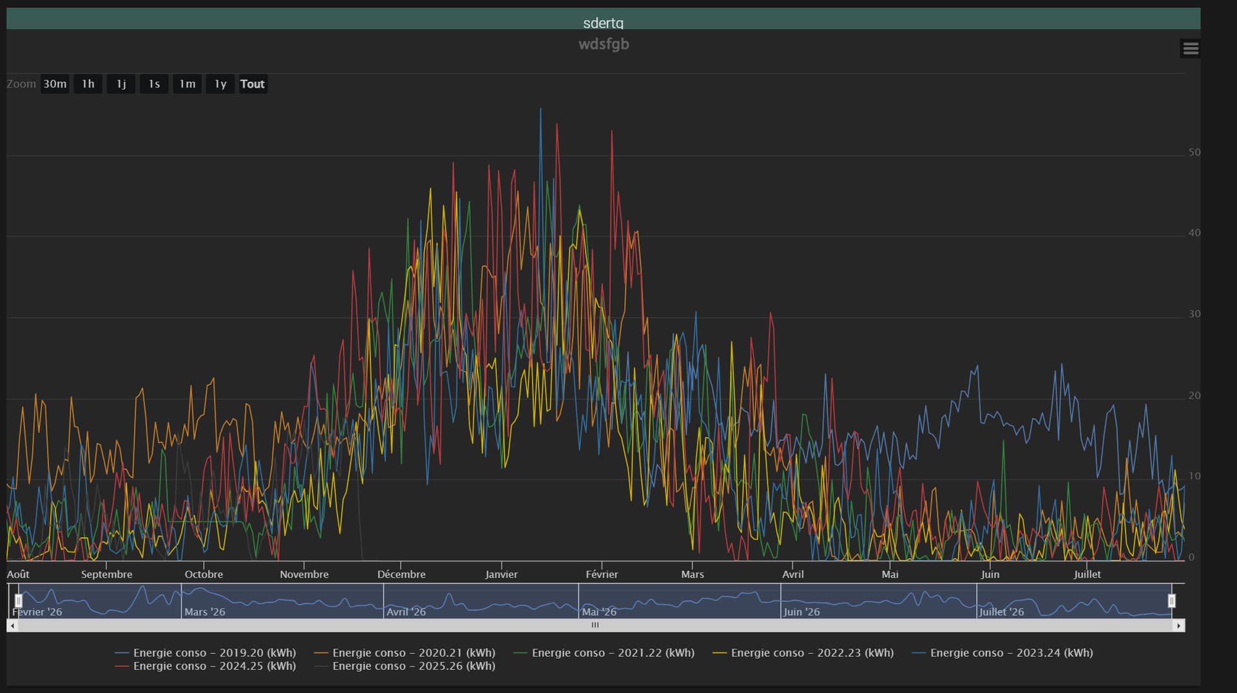Image resolution: width=1237 pixels, height=693 pixels.
Task: Click the right navigator range handle
Action: coord(1171,601)
